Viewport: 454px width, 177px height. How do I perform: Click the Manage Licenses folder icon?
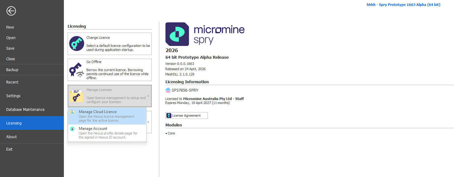(x=77, y=96)
